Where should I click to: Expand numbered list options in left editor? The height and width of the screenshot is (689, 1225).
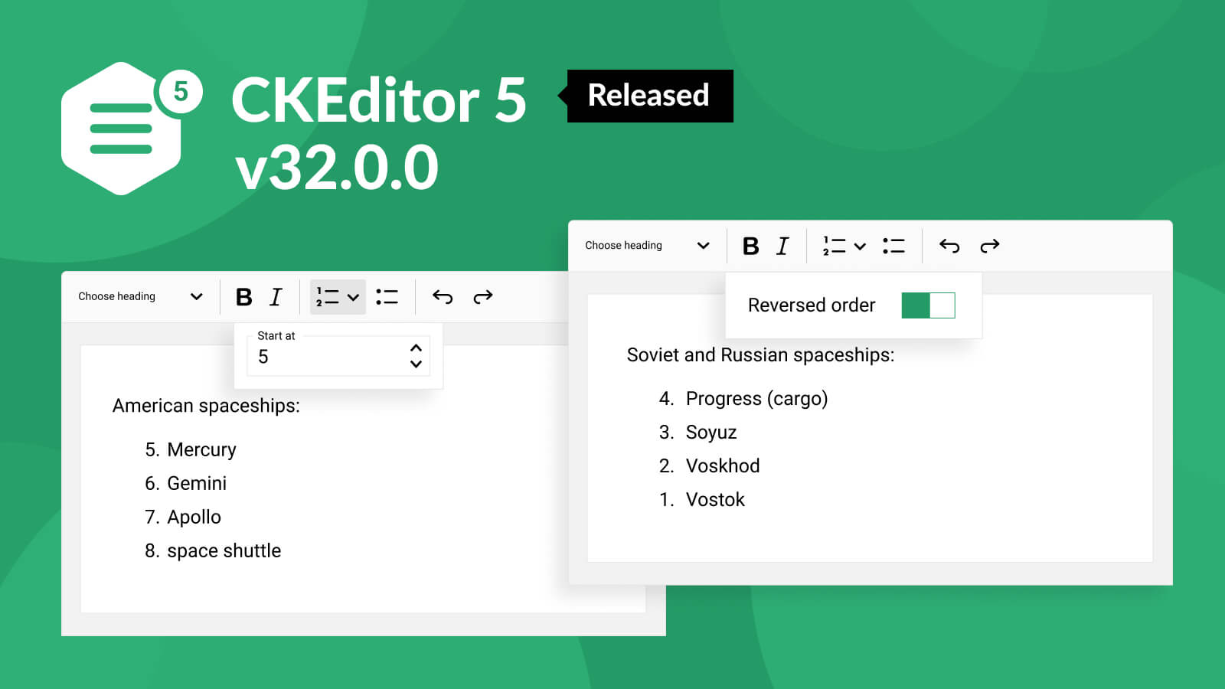click(353, 297)
